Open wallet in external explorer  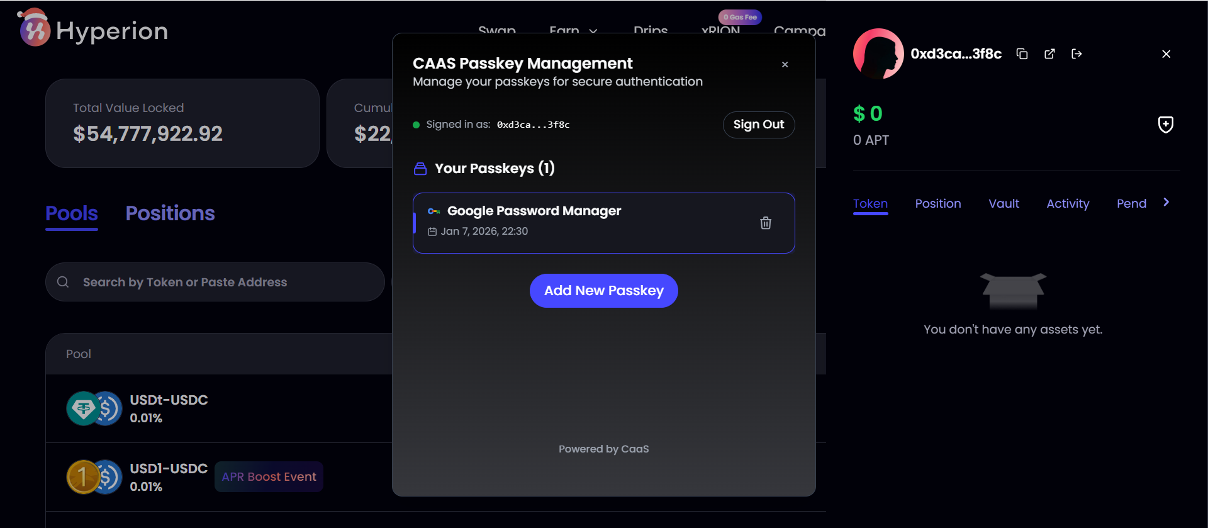[x=1049, y=54]
